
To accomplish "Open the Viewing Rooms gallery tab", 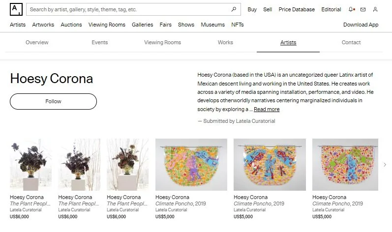I will pyautogui.click(x=162, y=42).
